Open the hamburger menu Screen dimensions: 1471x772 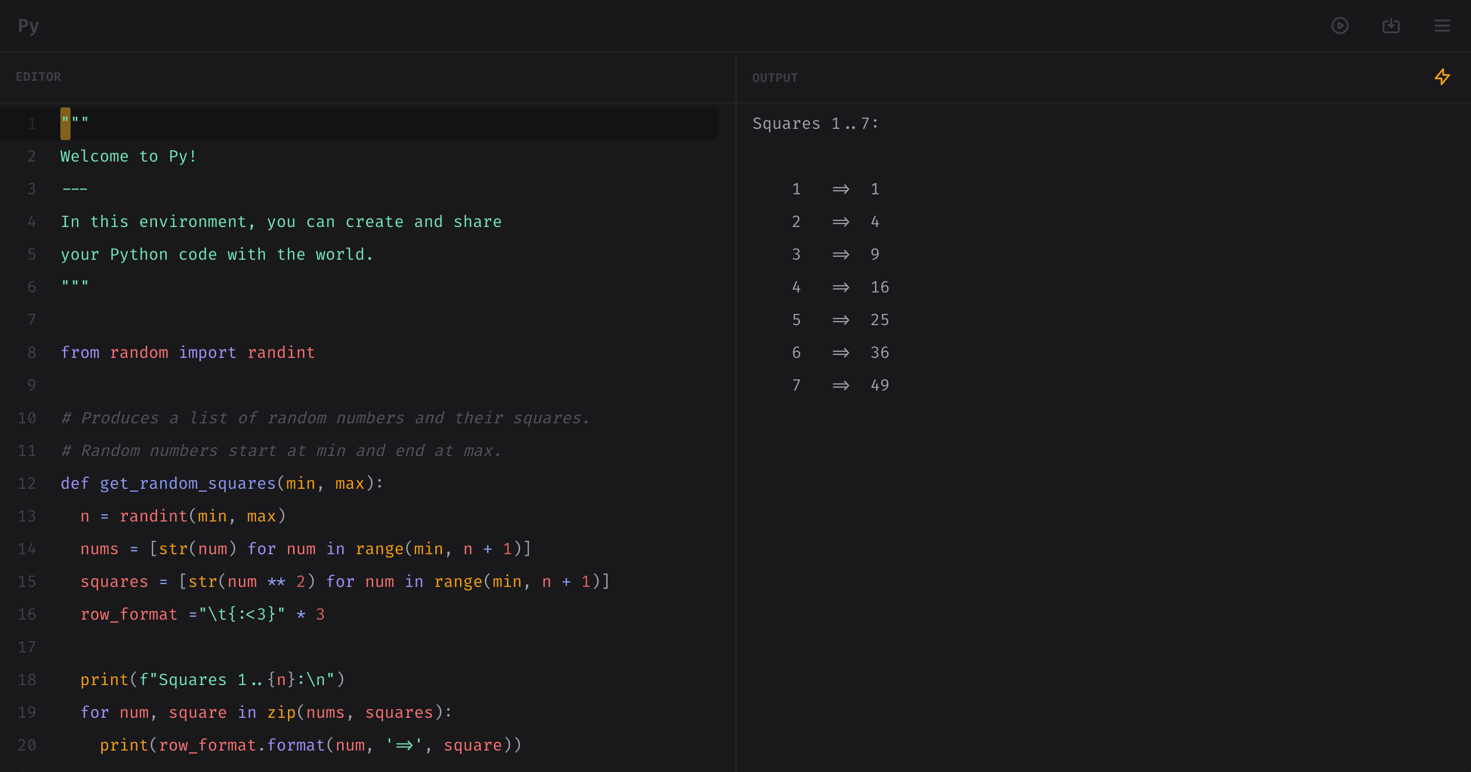(x=1442, y=26)
